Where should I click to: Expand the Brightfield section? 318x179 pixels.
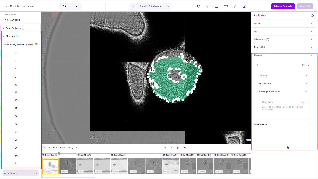(283, 47)
